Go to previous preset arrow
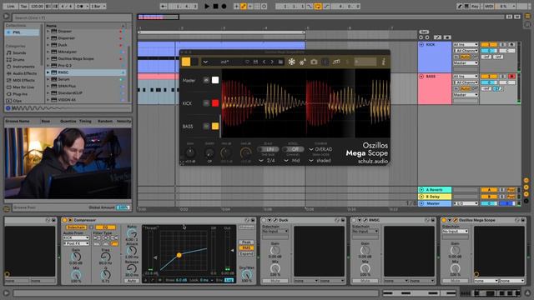Image resolution: width=534 pixels, height=300 pixels. 264,62
